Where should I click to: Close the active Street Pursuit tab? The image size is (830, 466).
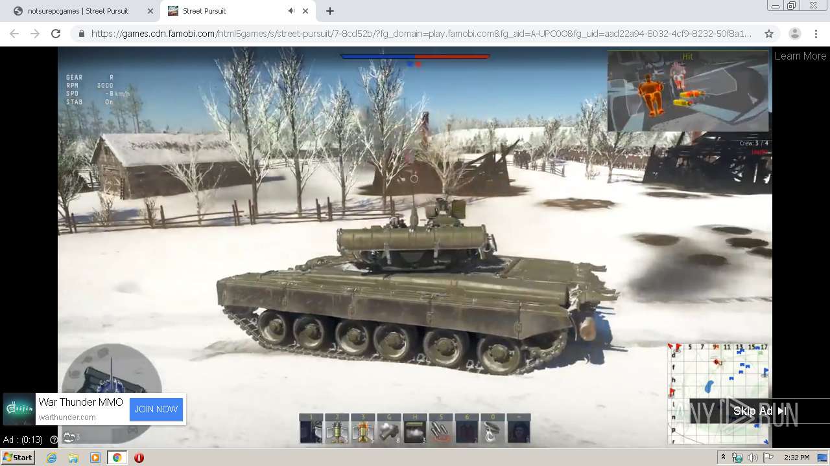pos(305,11)
